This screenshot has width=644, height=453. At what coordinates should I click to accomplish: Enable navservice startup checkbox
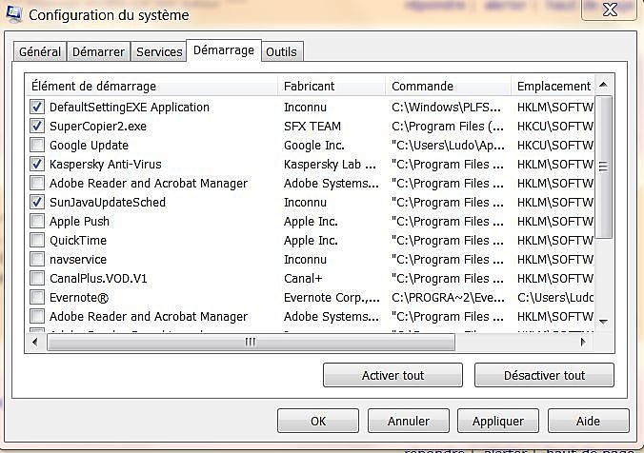(37, 259)
